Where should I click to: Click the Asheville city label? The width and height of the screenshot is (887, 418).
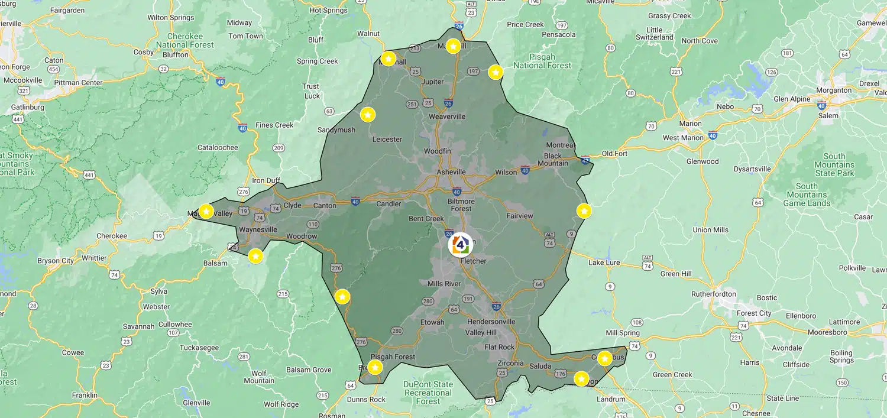click(x=451, y=172)
